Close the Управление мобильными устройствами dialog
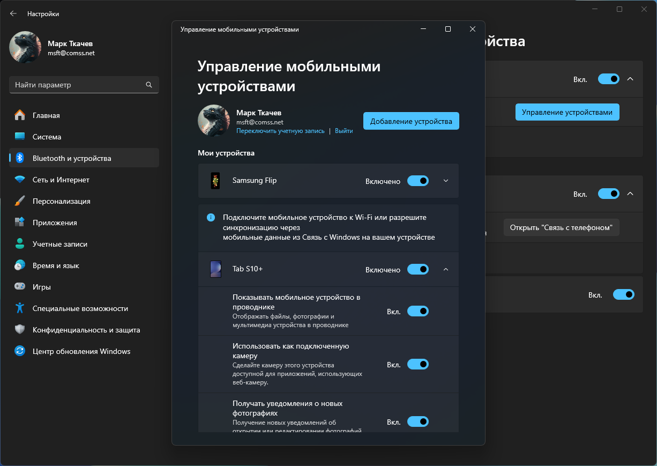The height and width of the screenshot is (466, 657). [x=472, y=29]
